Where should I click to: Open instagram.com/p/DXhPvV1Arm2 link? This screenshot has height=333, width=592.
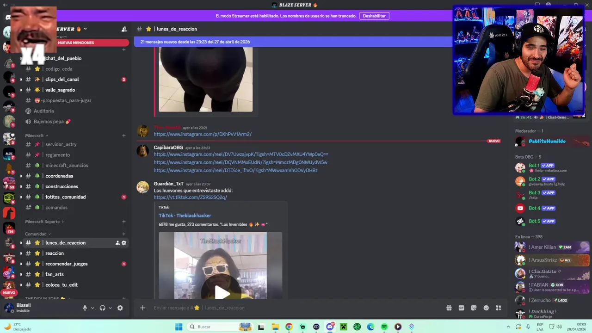click(203, 134)
